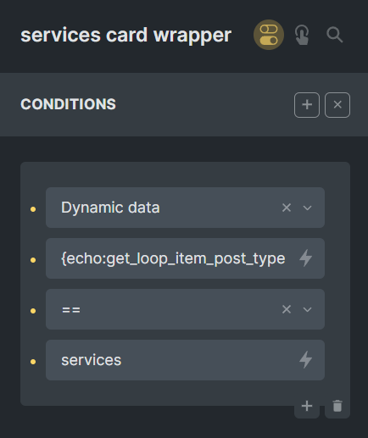Click the CONDITIONS section header
368x438 pixels.
(x=68, y=104)
